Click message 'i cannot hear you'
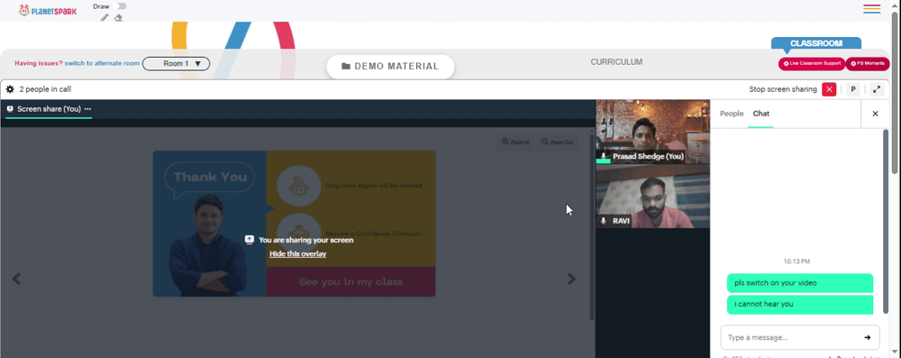 (x=800, y=305)
